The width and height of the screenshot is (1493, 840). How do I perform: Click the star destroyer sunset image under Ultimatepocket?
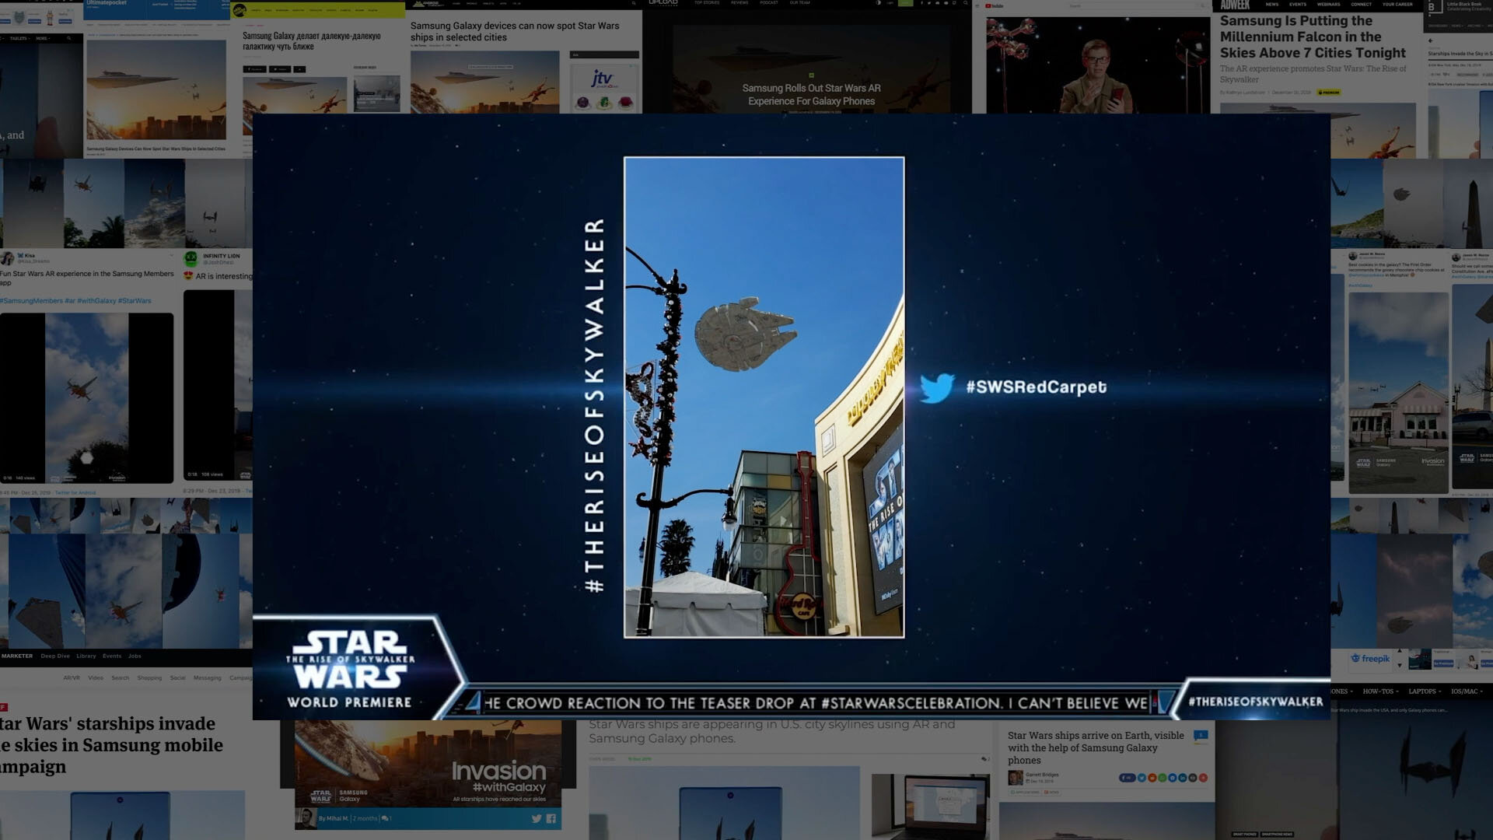point(156,90)
